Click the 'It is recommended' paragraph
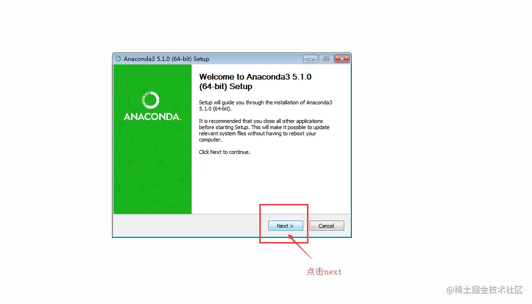 click(x=264, y=130)
